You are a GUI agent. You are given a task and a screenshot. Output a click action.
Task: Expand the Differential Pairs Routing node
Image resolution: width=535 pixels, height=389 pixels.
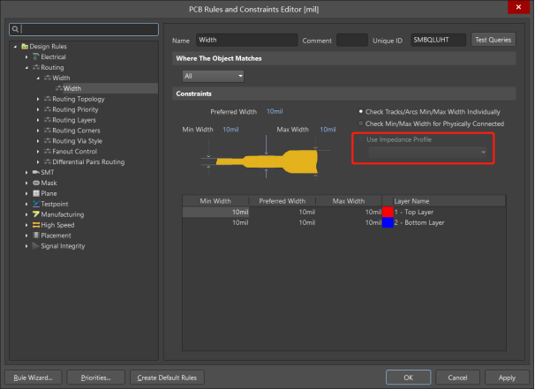pos(39,162)
